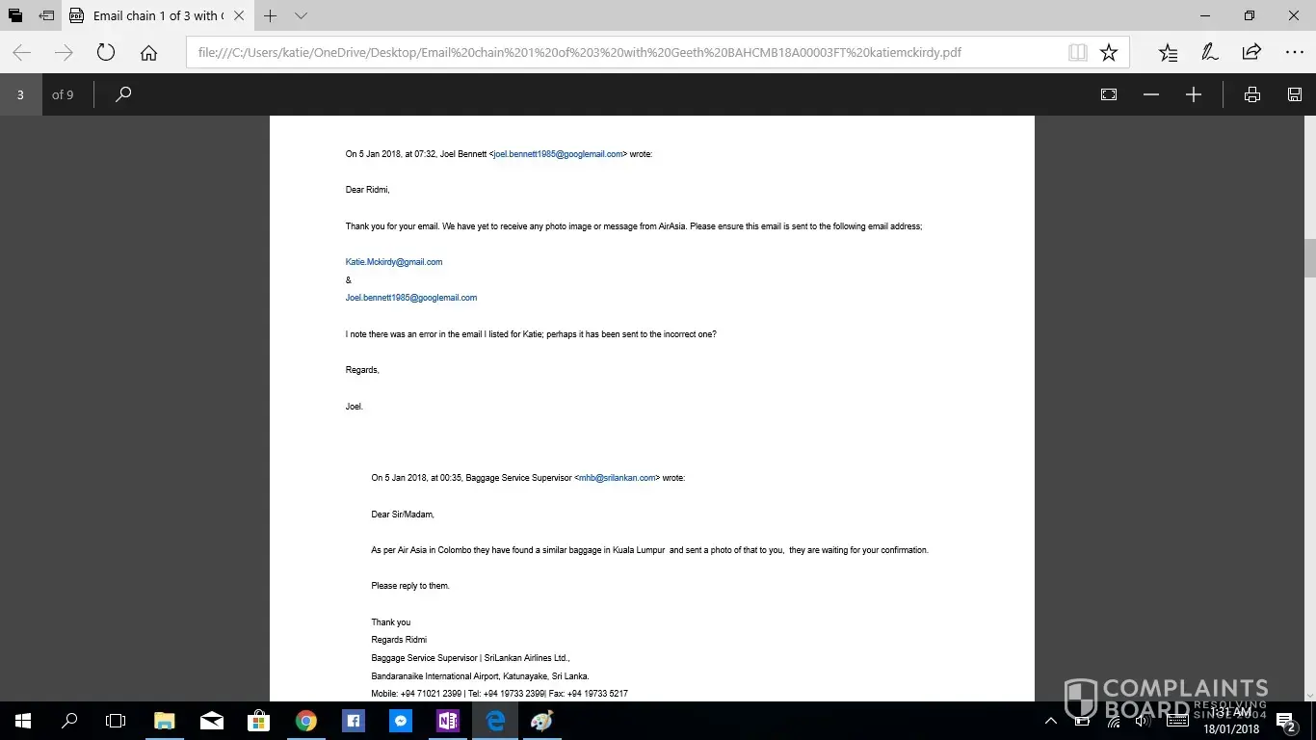Click the "Thank you for your email" sentence
Viewport: 1316px width, 740px height.
pyautogui.click(x=634, y=226)
